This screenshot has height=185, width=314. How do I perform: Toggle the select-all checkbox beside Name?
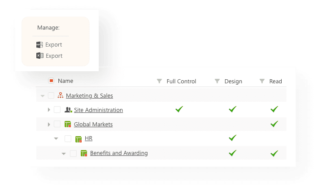point(51,81)
